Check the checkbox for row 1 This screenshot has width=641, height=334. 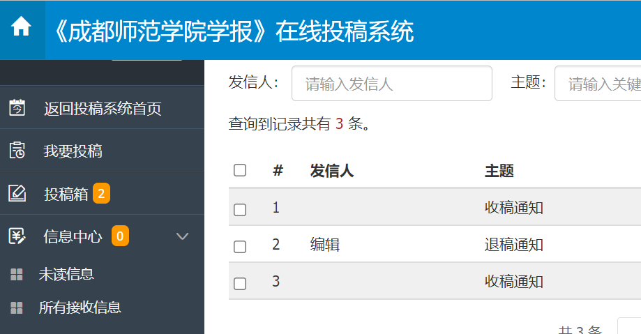(x=240, y=210)
